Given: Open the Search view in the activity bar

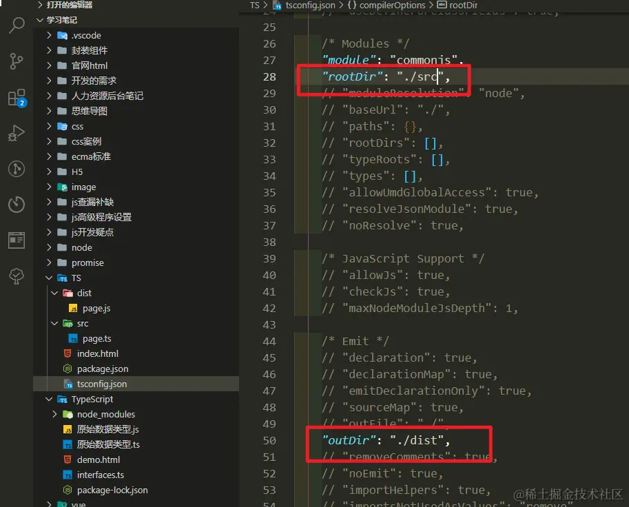Looking at the screenshot, I should [17, 25].
